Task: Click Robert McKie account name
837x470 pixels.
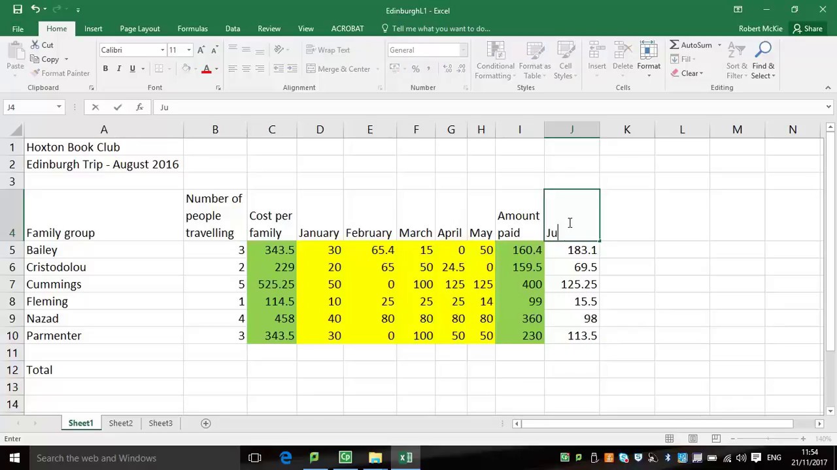Action: click(760, 29)
